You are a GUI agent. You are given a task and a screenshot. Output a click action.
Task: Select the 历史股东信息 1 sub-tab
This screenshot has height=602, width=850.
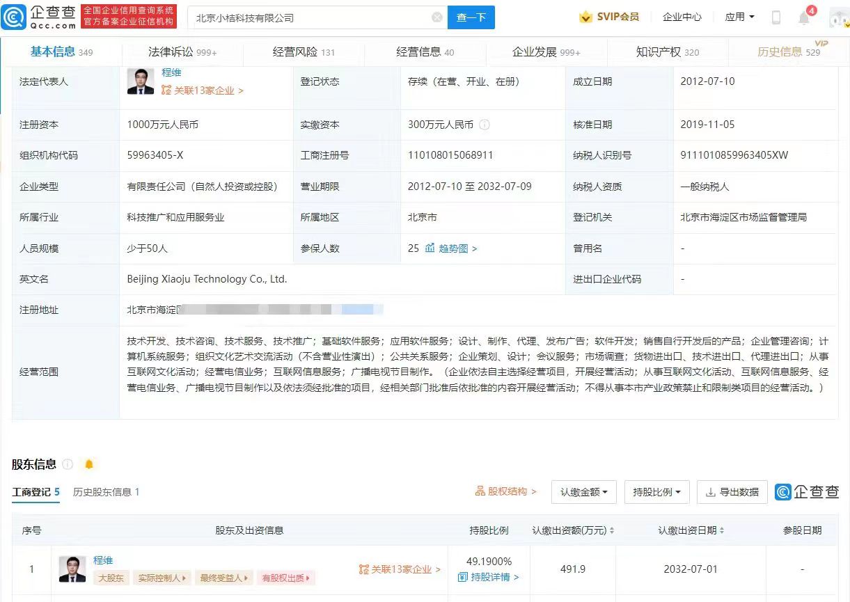(107, 492)
